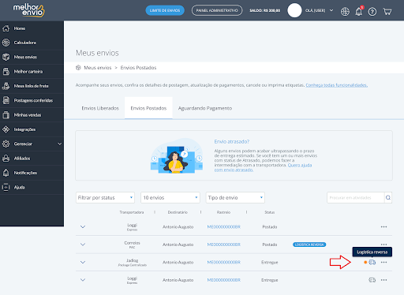Expand the Loggi Postado shipment row
The height and width of the screenshot is (295, 404).
(83, 226)
